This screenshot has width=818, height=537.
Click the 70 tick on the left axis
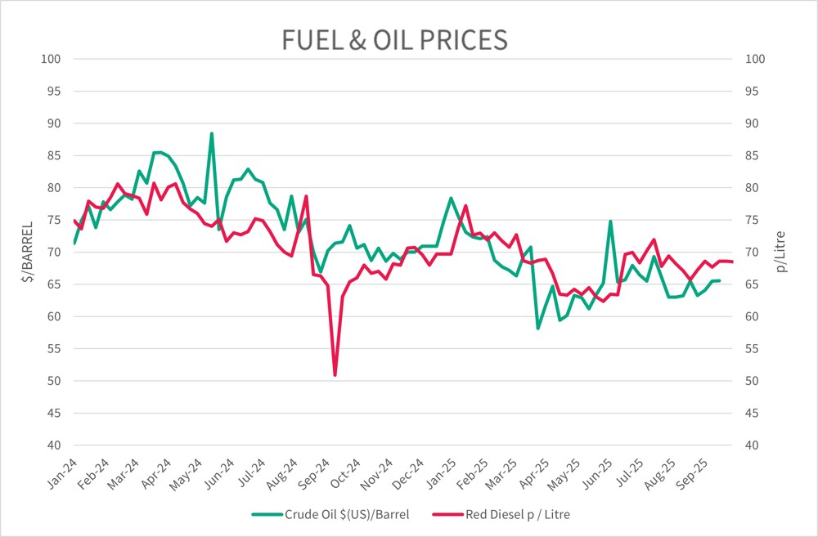tap(54, 252)
